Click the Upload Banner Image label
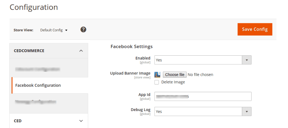 tap(130, 73)
